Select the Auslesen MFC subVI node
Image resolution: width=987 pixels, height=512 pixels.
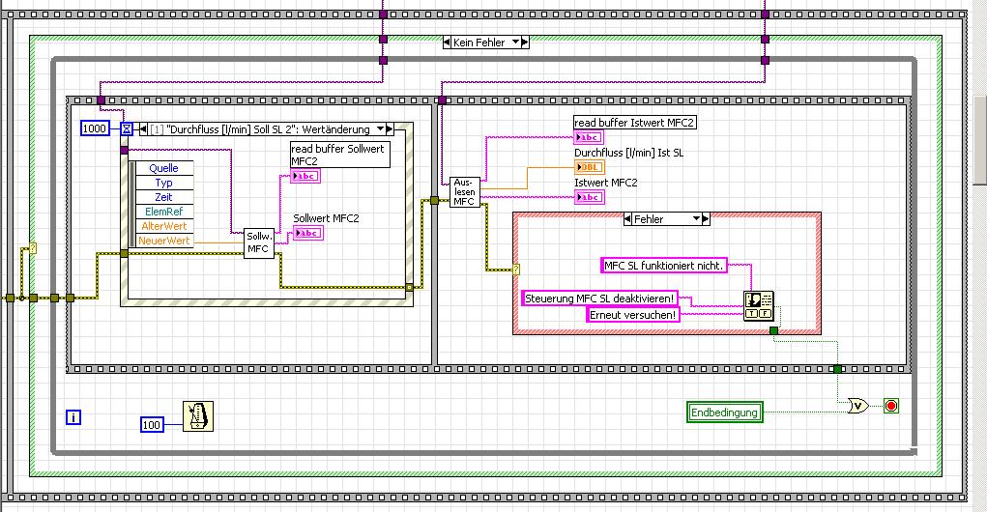pyautogui.click(x=465, y=192)
